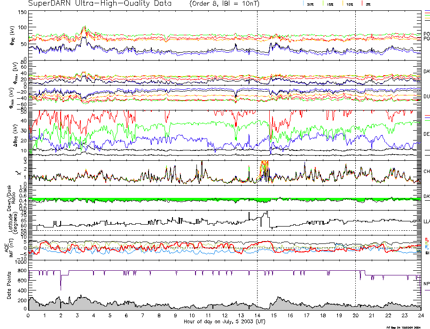Click hour '24' on the time axis
Viewport: 430px width, 329px height.
421,315
